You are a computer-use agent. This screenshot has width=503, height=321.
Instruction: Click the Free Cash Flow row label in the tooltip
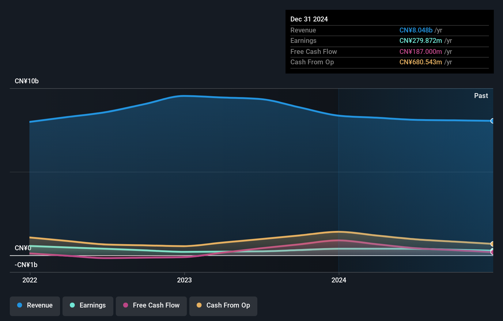314,51
